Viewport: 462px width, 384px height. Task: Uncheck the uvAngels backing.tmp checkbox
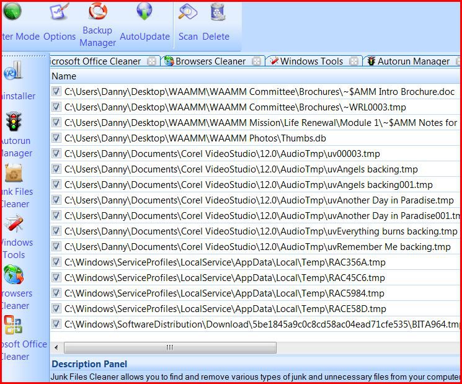point(56,169)
